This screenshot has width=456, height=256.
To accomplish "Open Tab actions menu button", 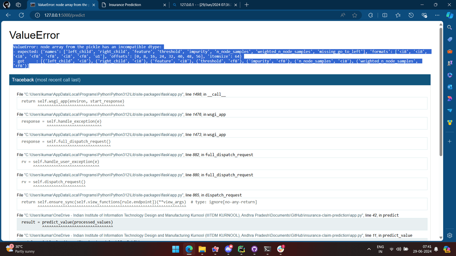I will [19, 5].
